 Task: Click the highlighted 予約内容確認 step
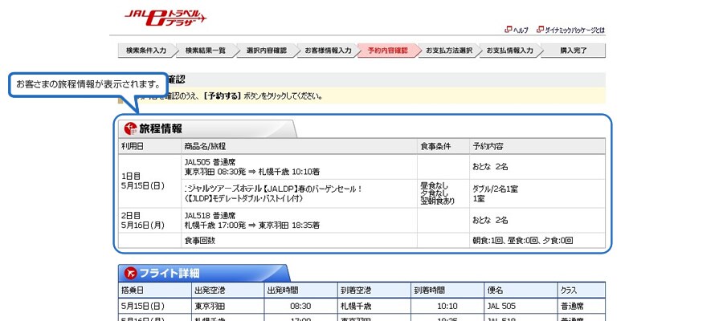[387, 51]
